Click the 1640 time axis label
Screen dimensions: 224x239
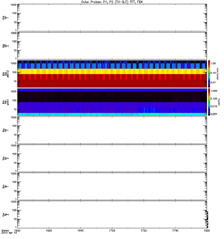(80, 230)
